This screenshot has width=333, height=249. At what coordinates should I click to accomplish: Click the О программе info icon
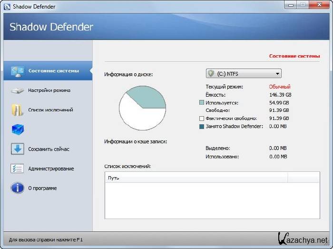tap(18, 188)
